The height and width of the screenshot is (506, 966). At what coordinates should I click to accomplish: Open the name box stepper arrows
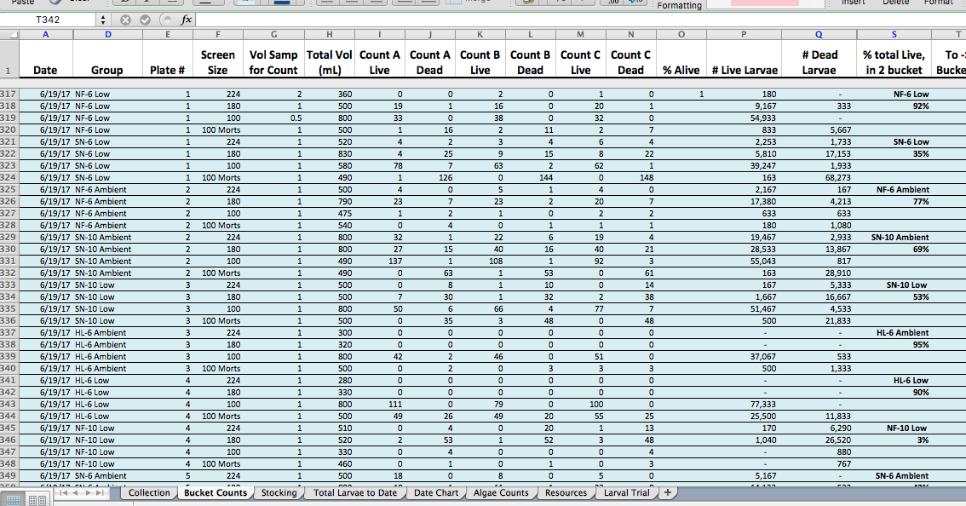click(103, 20)
